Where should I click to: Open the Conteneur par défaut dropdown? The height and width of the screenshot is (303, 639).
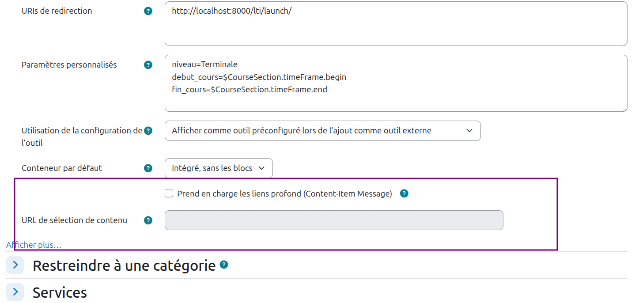[218, 168]
